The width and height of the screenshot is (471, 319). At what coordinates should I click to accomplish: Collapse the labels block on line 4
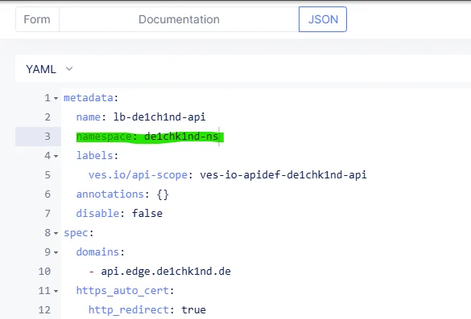click(x=56, y=156)
